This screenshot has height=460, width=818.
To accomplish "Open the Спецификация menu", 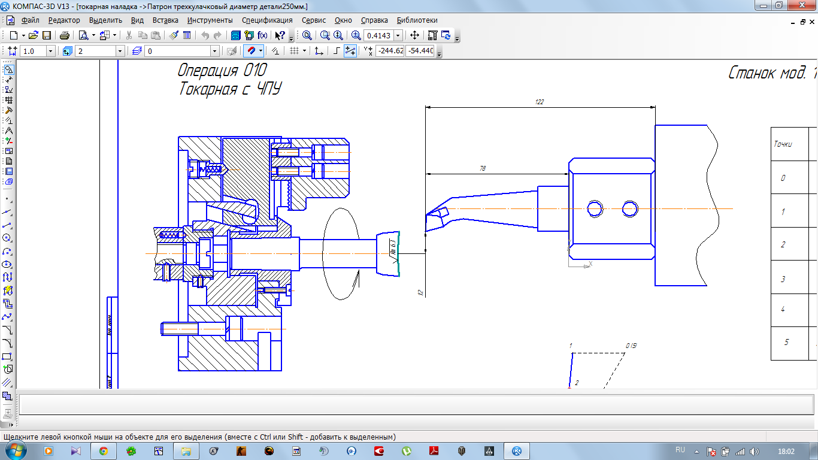I will click(267, 20).
